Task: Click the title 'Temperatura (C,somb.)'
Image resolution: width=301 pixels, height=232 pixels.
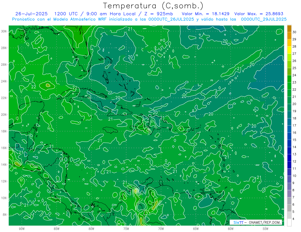Action: [x=153, y=6]
